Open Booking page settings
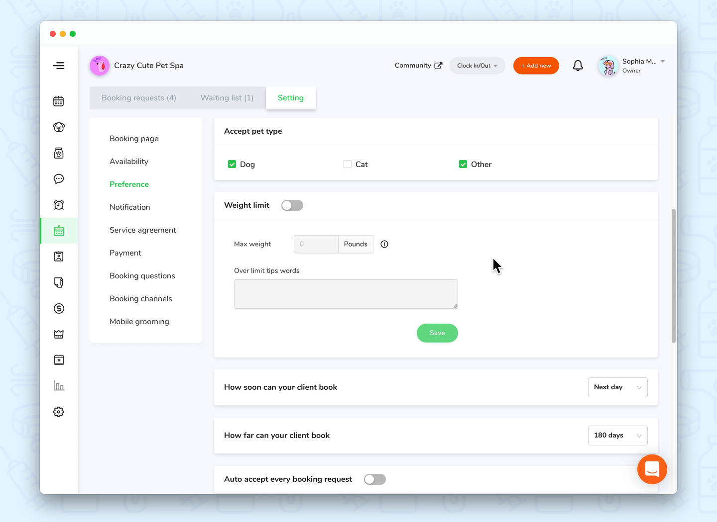This screenshot has height=522, width=717. (x=134, y=139)
